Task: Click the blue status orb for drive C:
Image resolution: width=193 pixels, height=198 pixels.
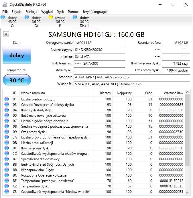Action: (3, 17)
